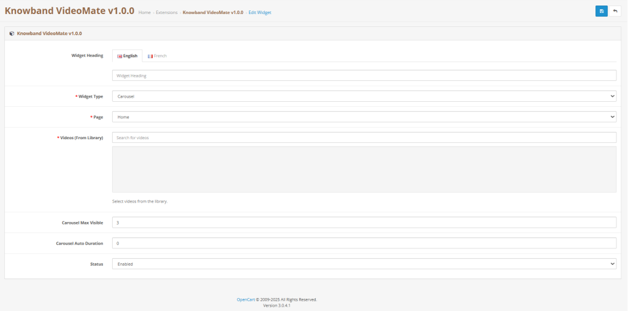Click the empty selected videos list box
The image size is (628, 311).
364,169
